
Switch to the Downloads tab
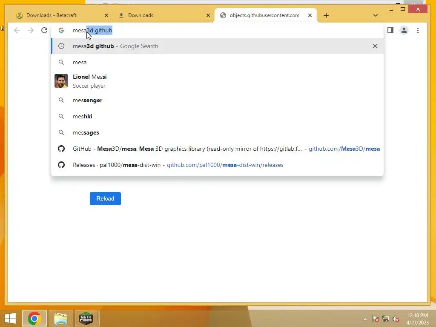click(163, 15)
